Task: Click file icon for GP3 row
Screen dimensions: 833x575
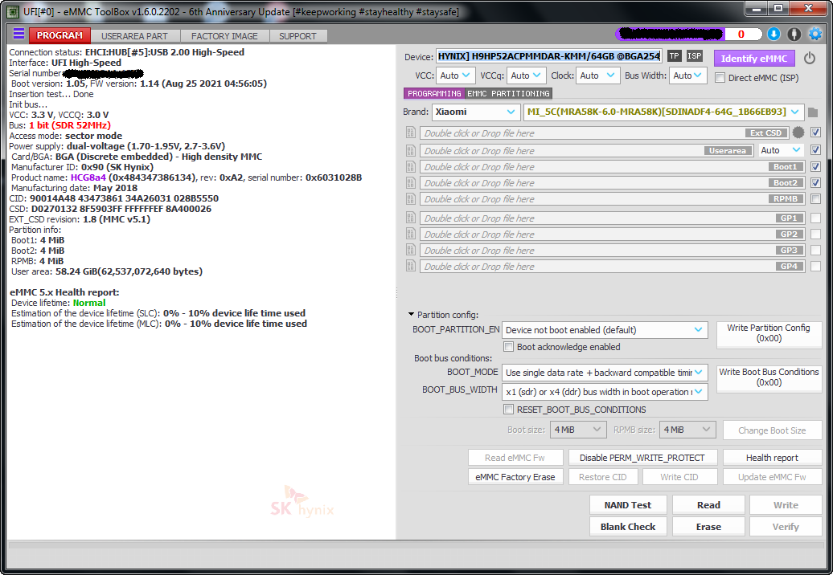Action: [411, 250]
